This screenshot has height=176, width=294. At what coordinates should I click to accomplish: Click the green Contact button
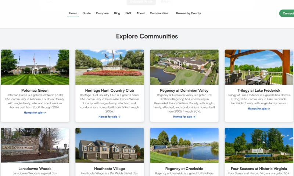[287, 13]
